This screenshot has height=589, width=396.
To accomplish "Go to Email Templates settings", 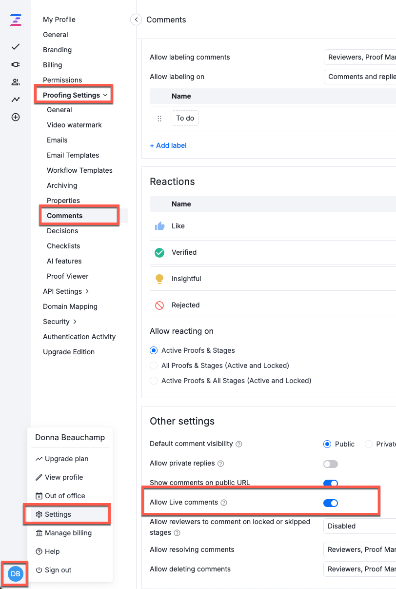I will (73, 155).
